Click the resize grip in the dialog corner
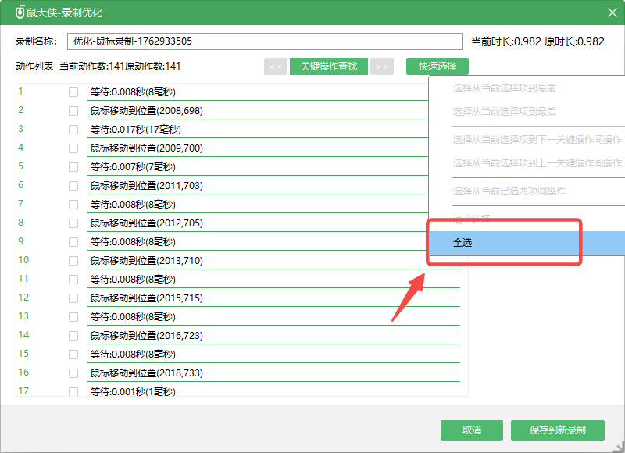625x453 pixels. click(619, 447)
